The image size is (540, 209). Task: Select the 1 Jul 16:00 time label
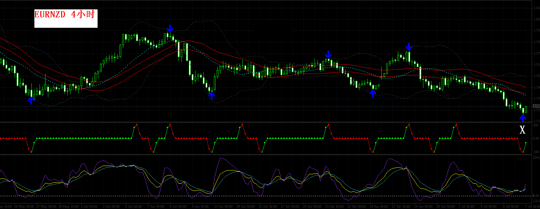click(467, 206)
